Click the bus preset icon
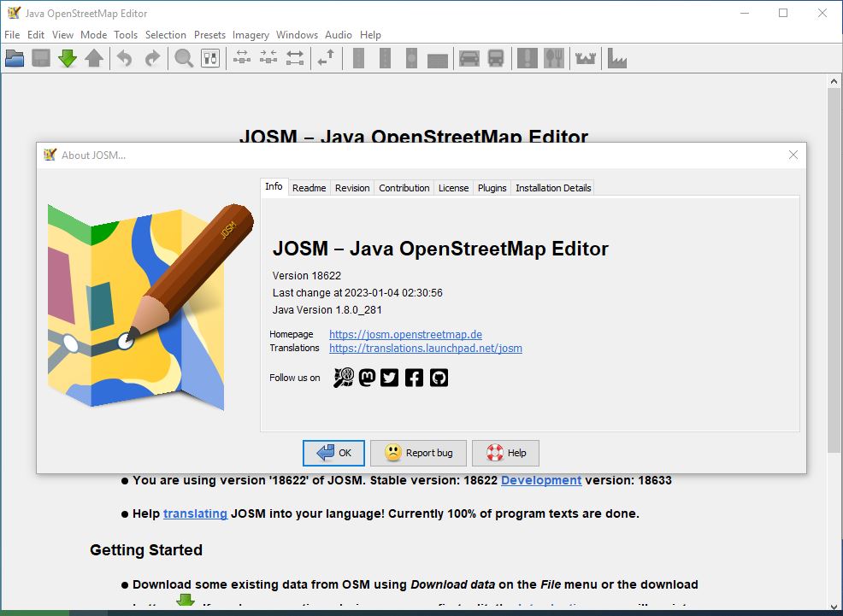Viewport: 843px width, 616px height. click(x=496, y=58)
